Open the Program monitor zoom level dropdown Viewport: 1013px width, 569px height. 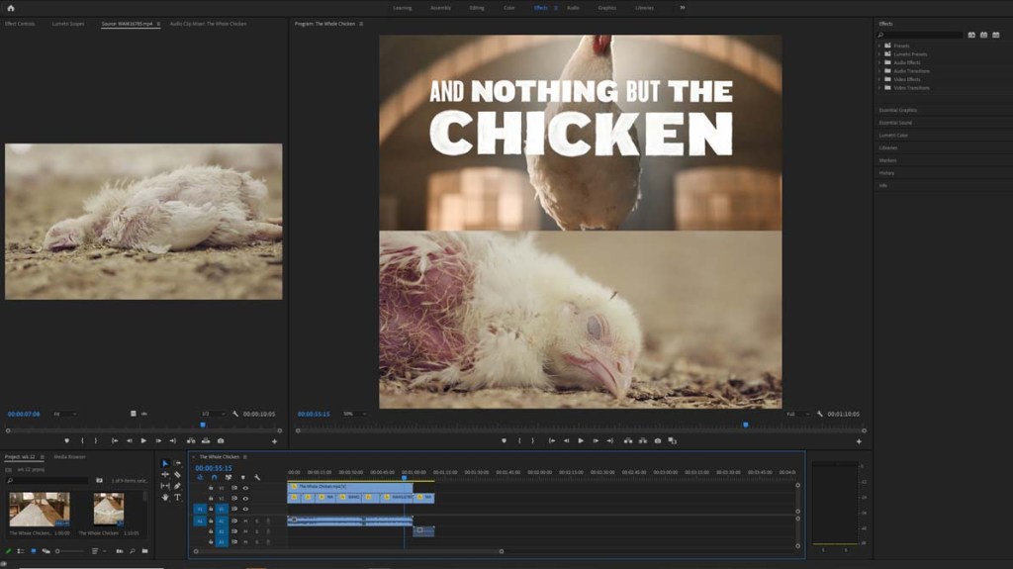pyautogui.click(x=354, y=414)
